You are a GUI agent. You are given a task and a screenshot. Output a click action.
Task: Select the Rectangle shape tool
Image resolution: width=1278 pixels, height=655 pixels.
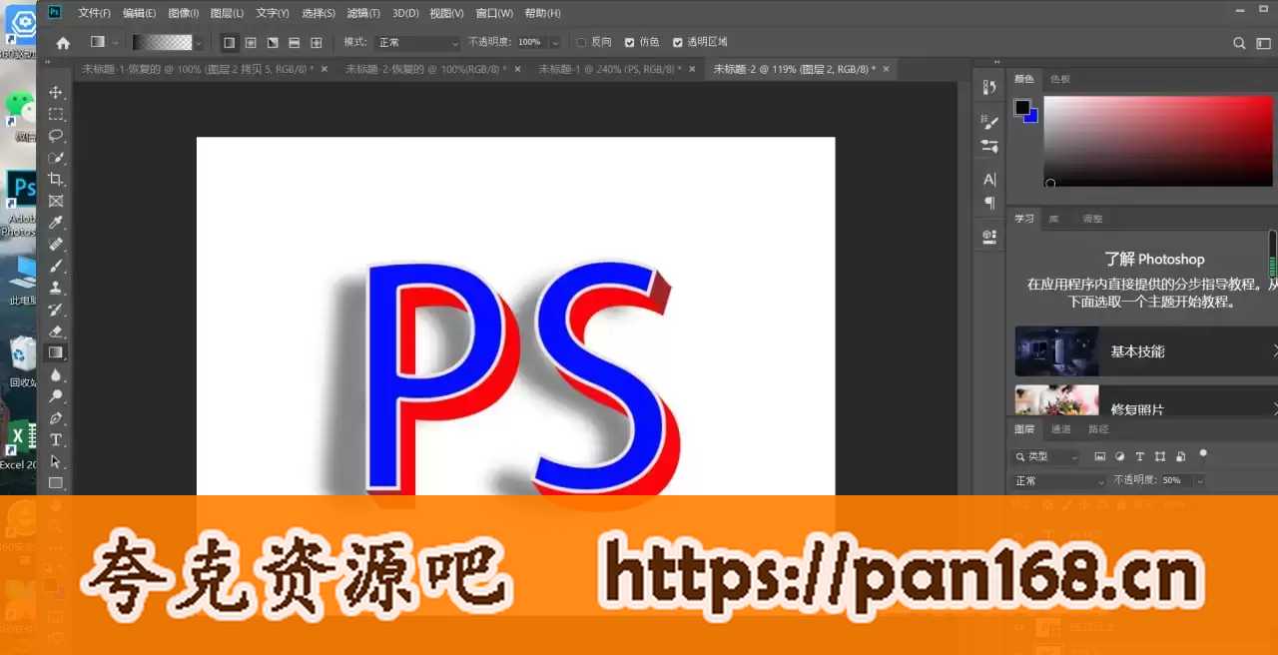(56, 483)
